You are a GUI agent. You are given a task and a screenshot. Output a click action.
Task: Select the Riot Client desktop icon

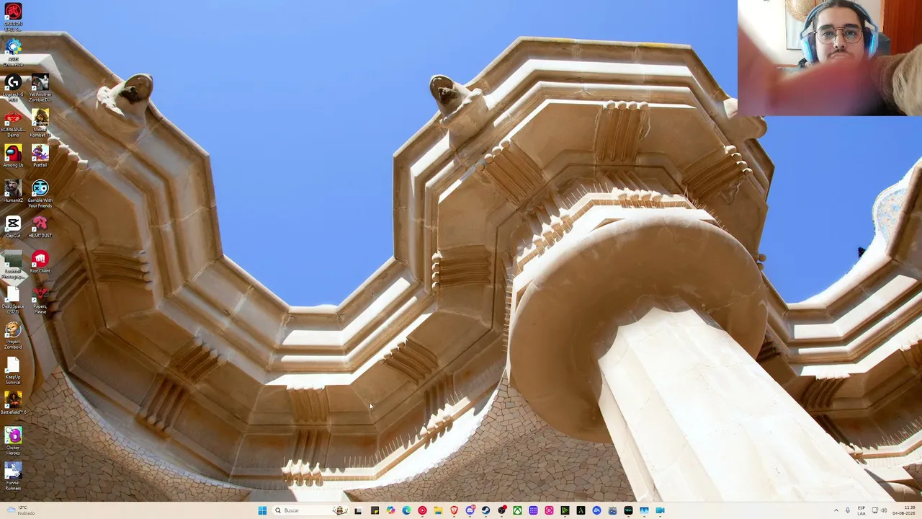click(x=40, y=262)
